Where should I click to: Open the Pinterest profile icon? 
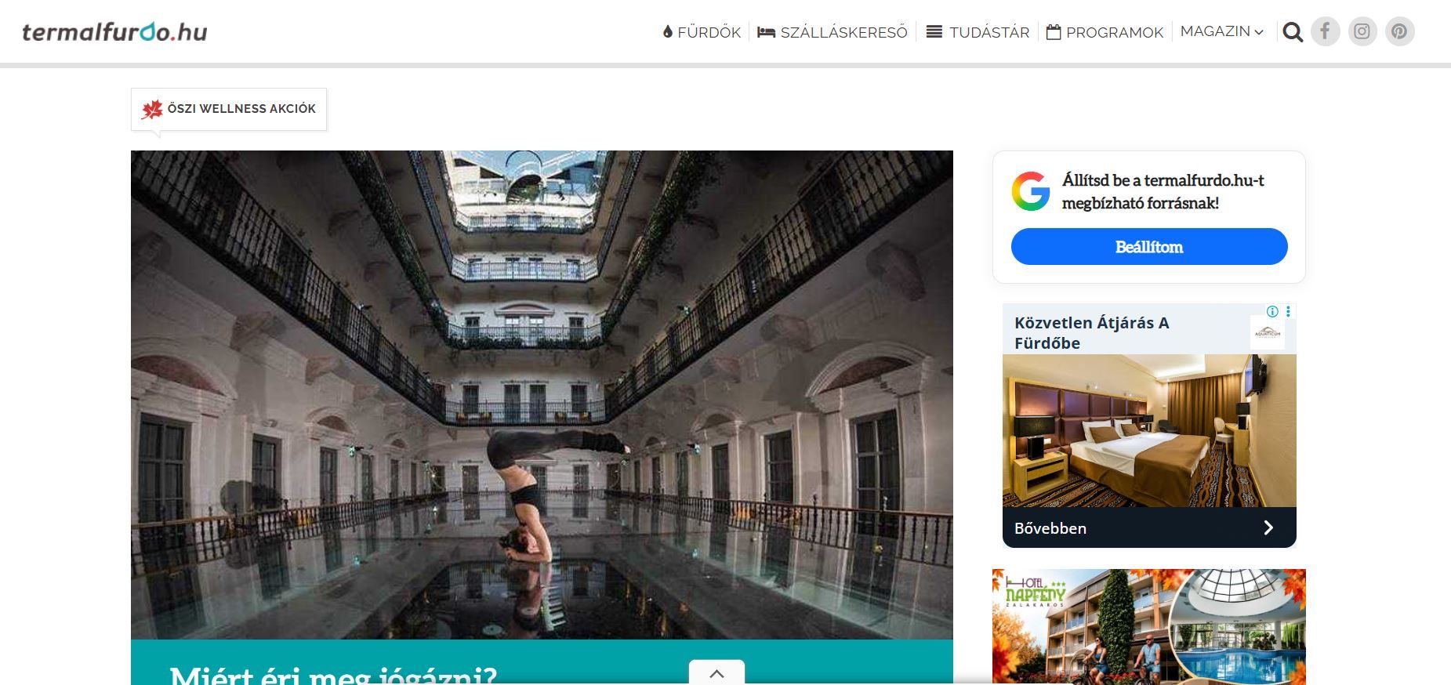(1399, 31)
